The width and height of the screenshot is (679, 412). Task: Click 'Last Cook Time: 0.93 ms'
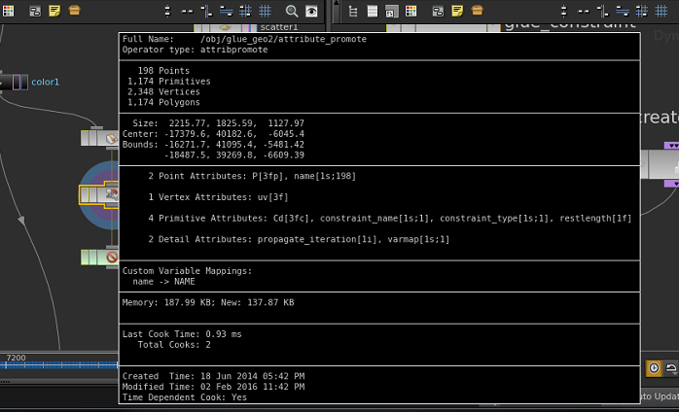point(182,334)
